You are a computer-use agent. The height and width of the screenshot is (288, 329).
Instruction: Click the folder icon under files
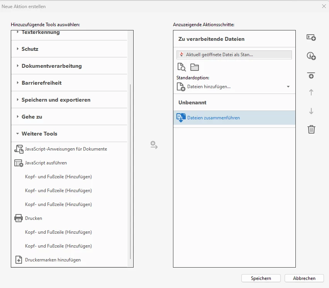pyautogui.click(x=195, y=67)
